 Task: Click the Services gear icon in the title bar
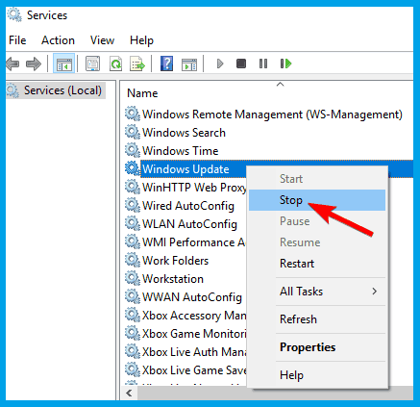(x=14, y=15)
